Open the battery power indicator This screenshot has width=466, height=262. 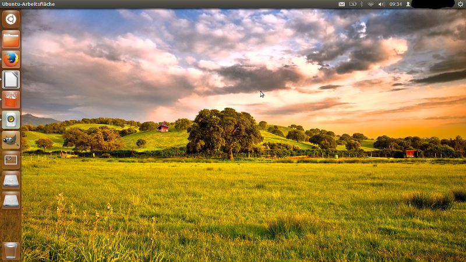(x=353, y=4)
